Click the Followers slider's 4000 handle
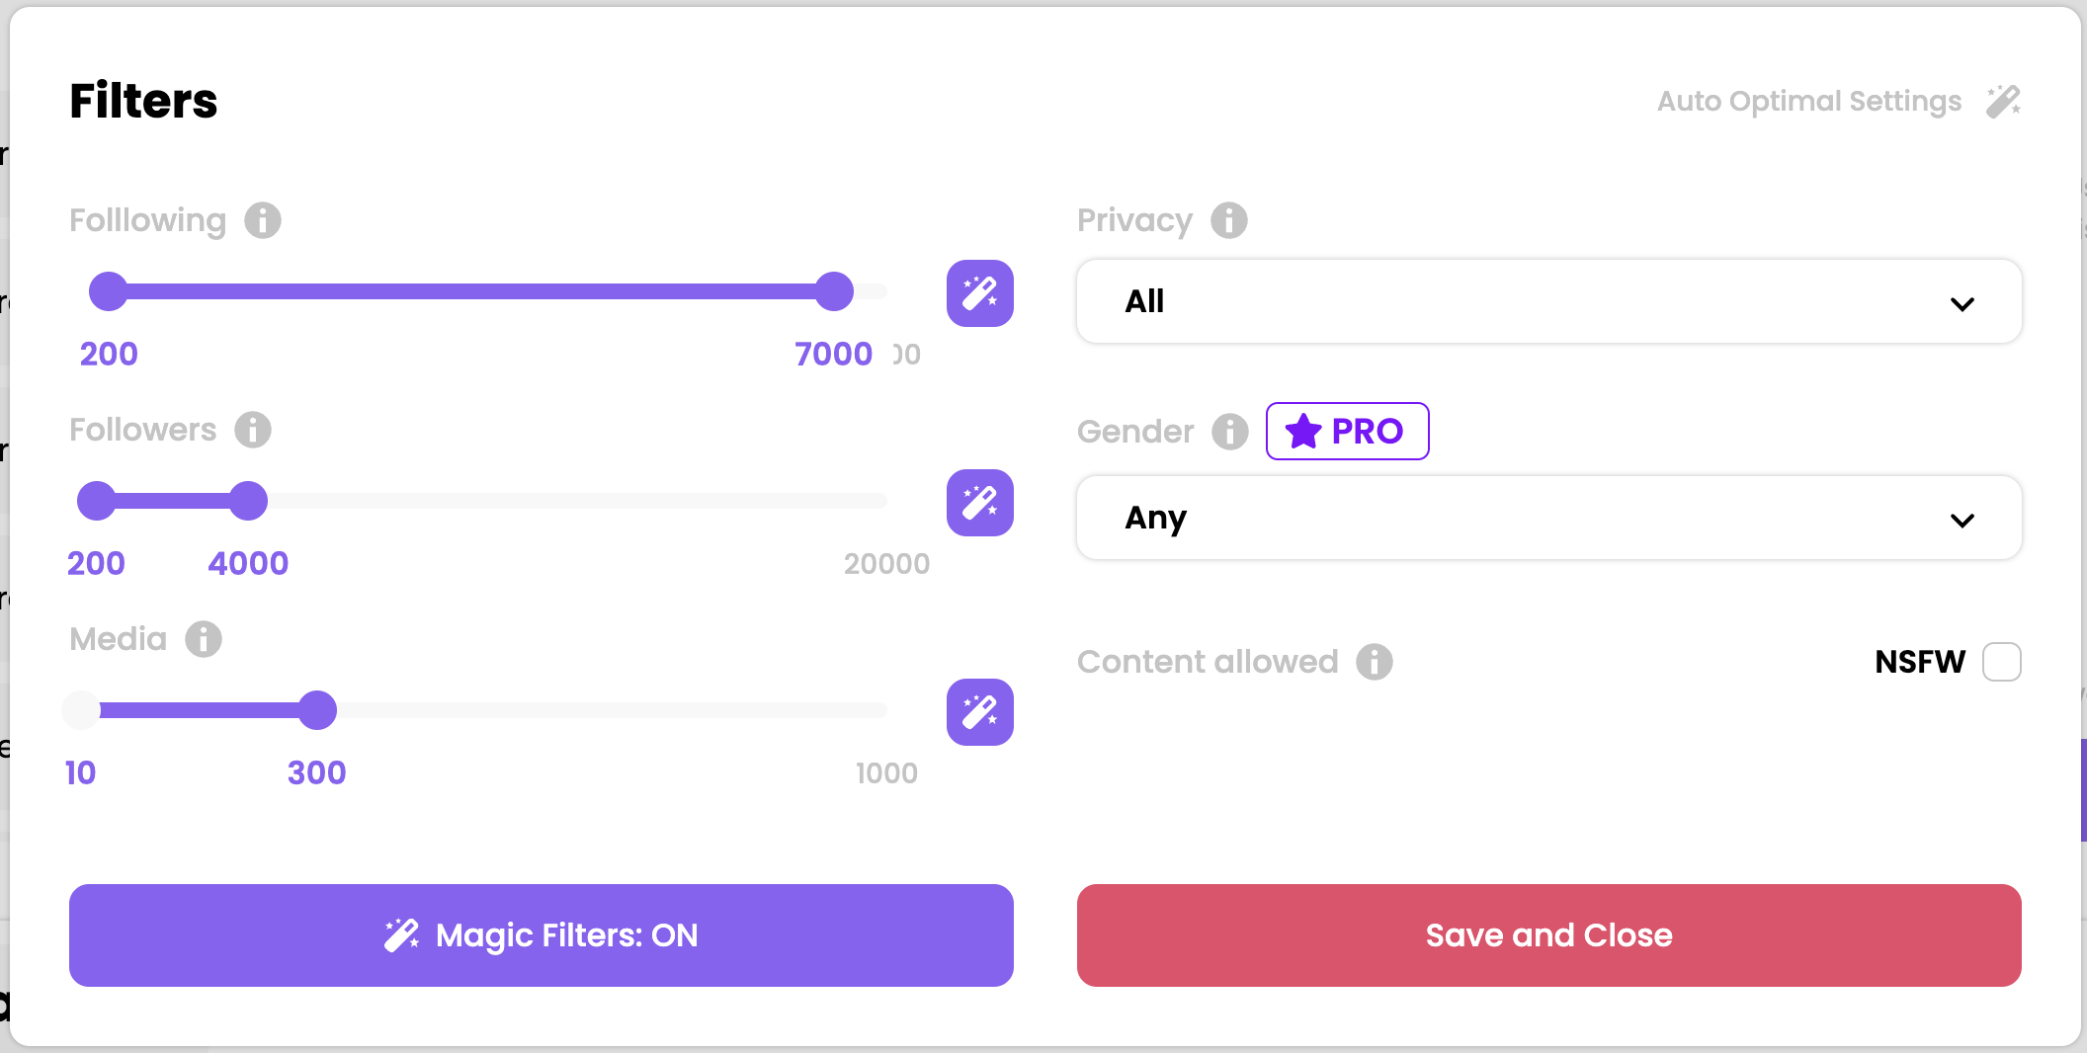The height and width of the screenshot is (1053, 2087). (x=248, y=501)
